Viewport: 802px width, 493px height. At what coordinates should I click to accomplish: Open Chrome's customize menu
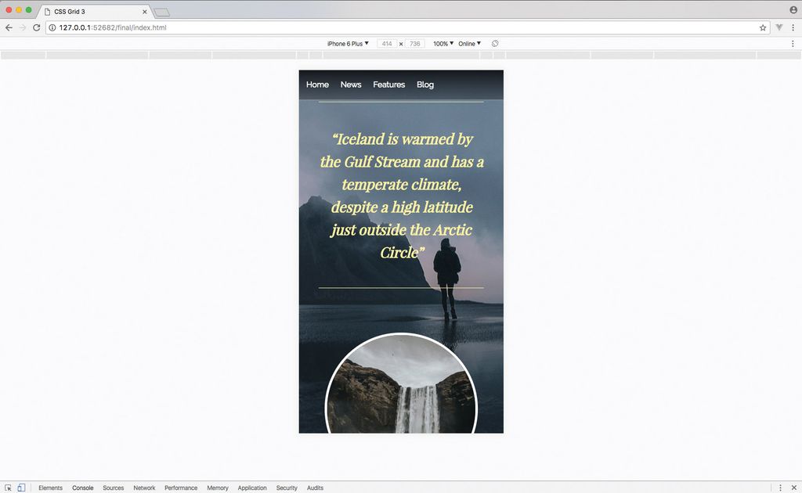(793, 27)
